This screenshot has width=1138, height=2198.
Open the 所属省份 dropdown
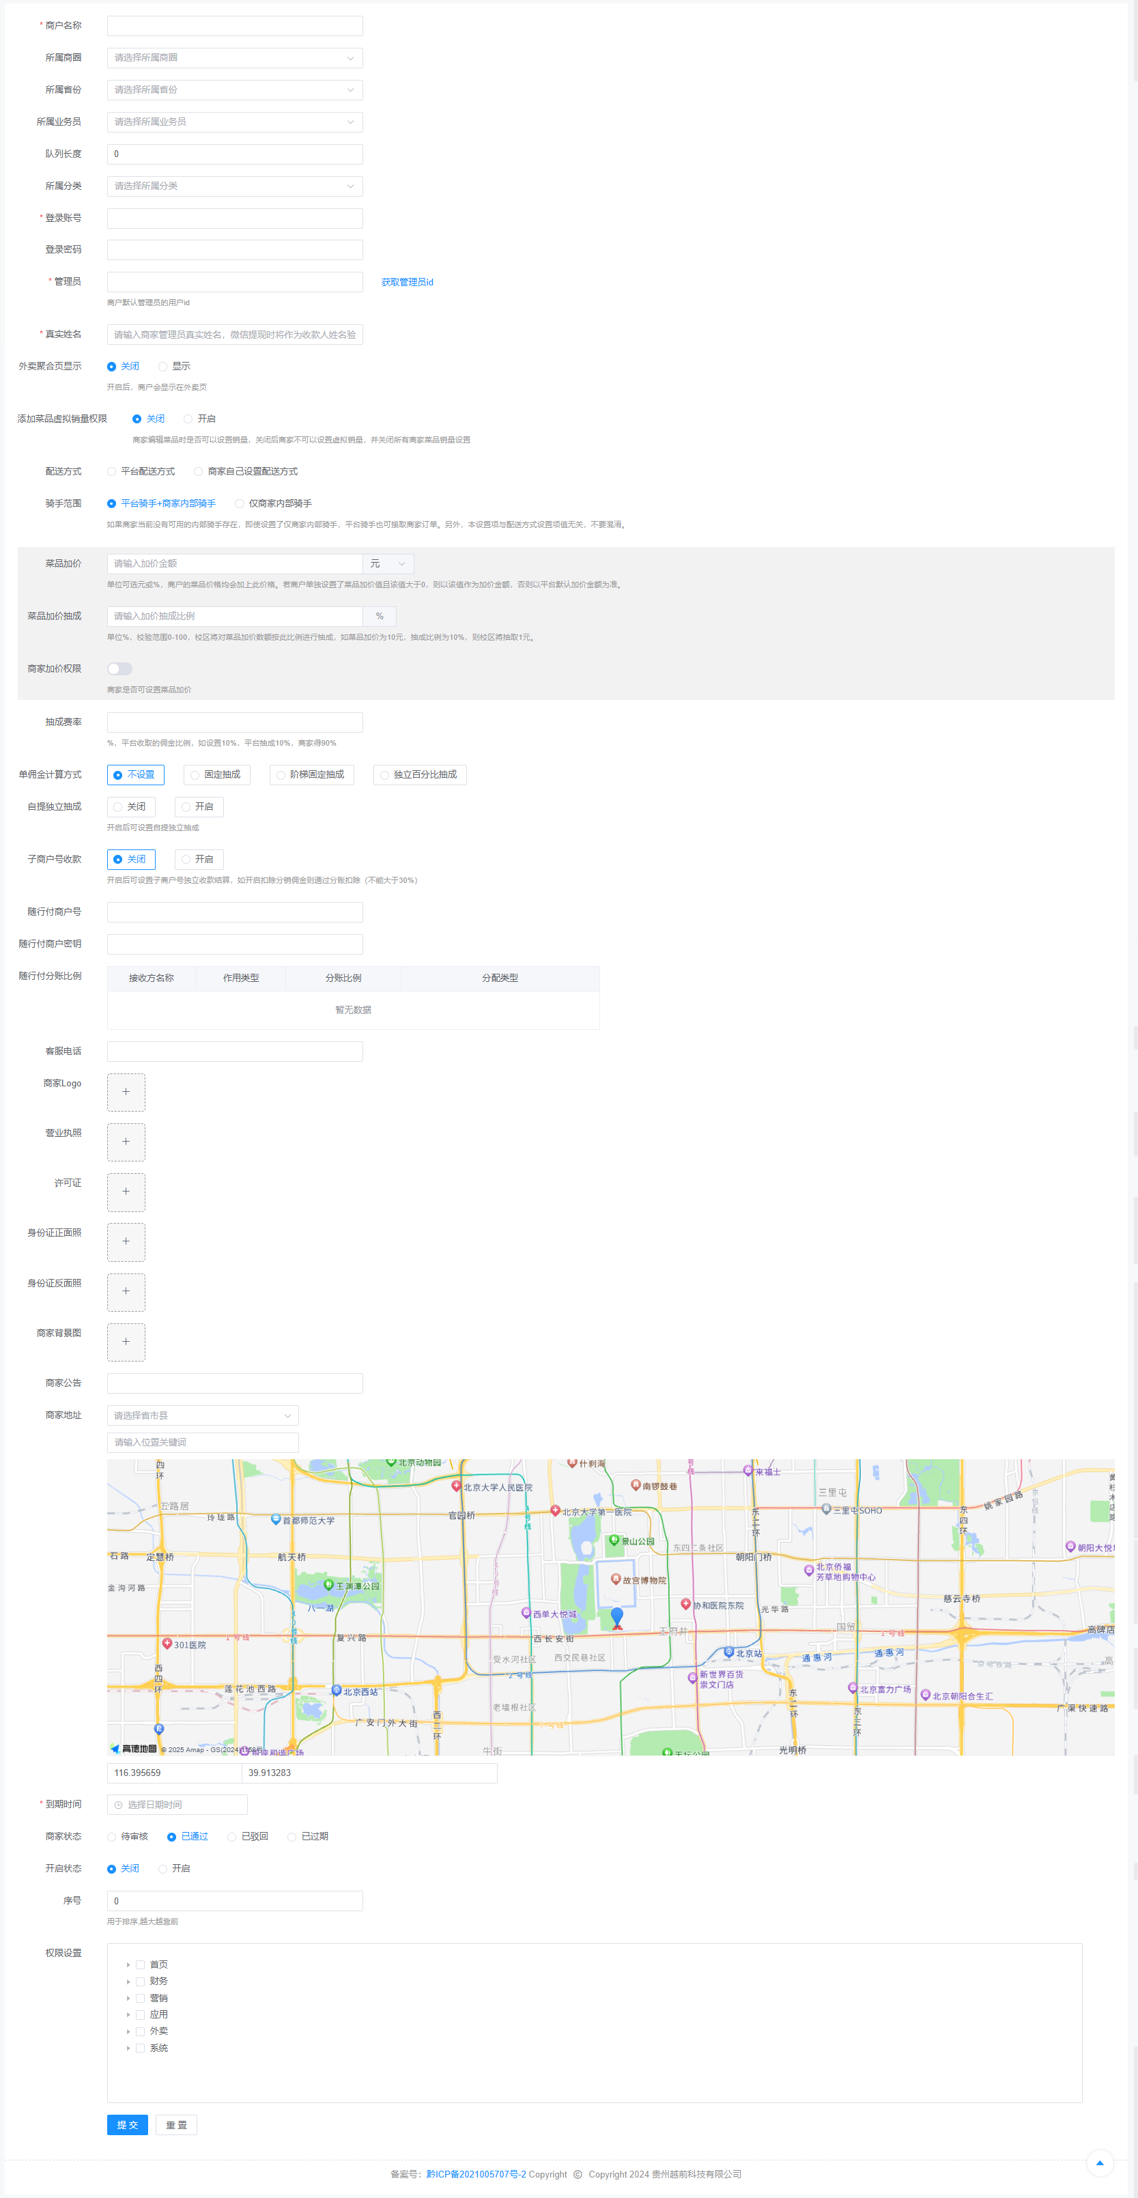tap(235, 89)
